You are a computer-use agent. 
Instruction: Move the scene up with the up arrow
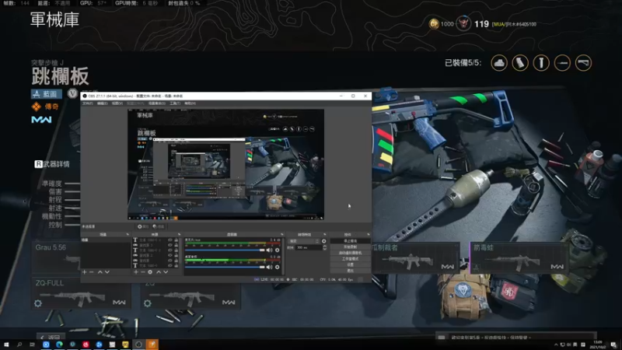click(x=100, y=272)
